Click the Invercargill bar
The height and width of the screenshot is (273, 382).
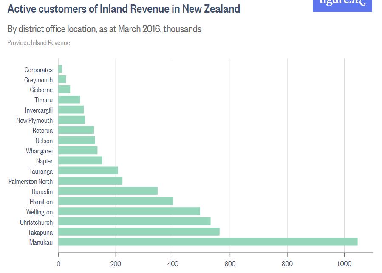click(71, 110)
